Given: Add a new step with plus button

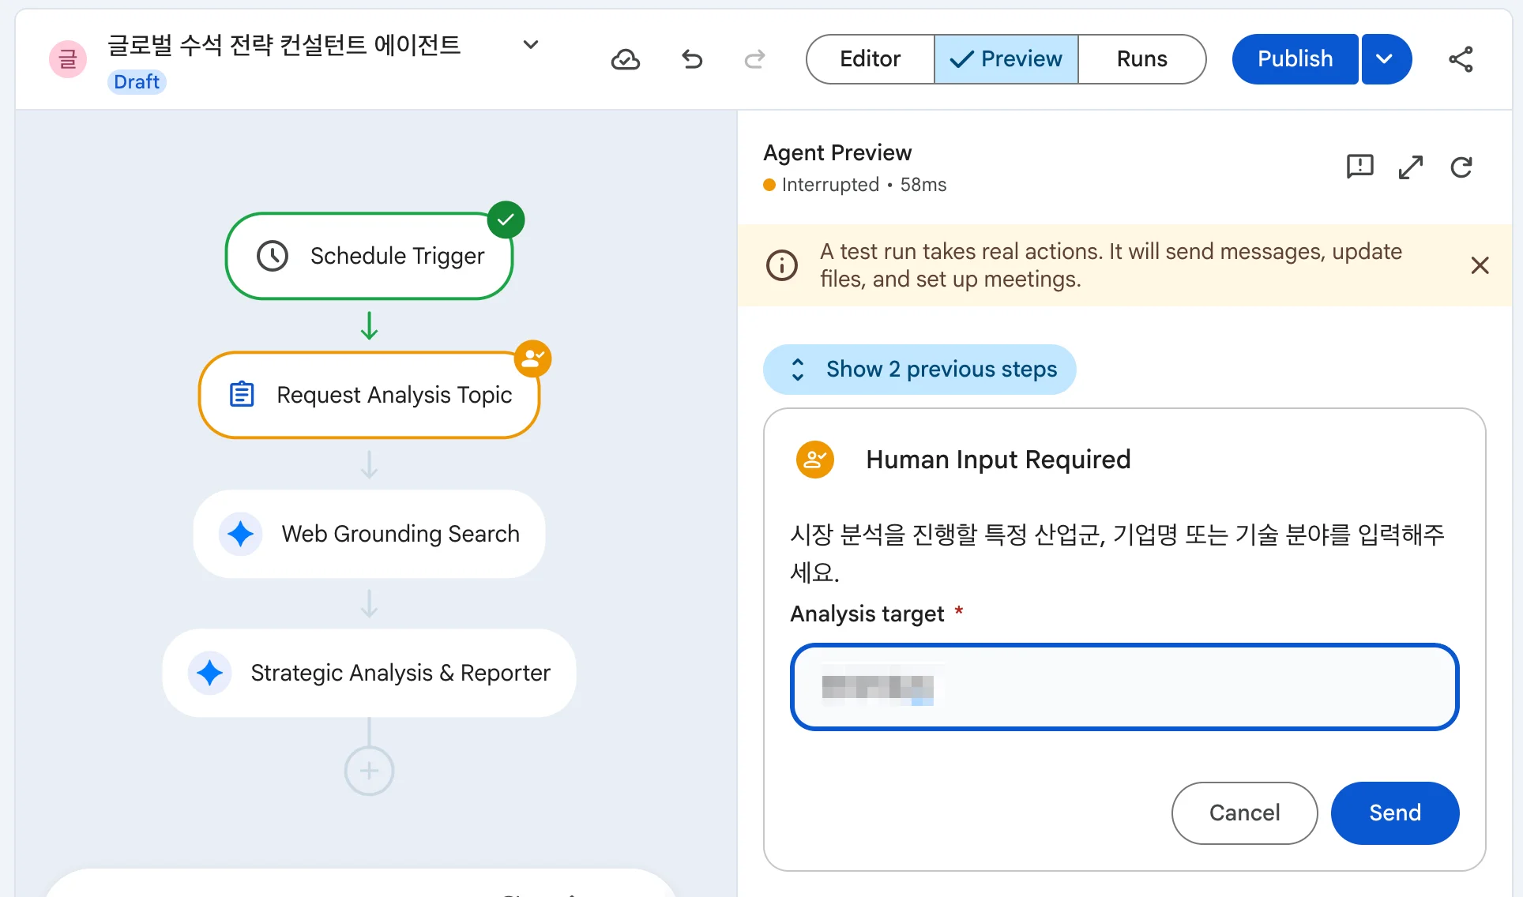Looking at the screenshot, I should point(369,771).
